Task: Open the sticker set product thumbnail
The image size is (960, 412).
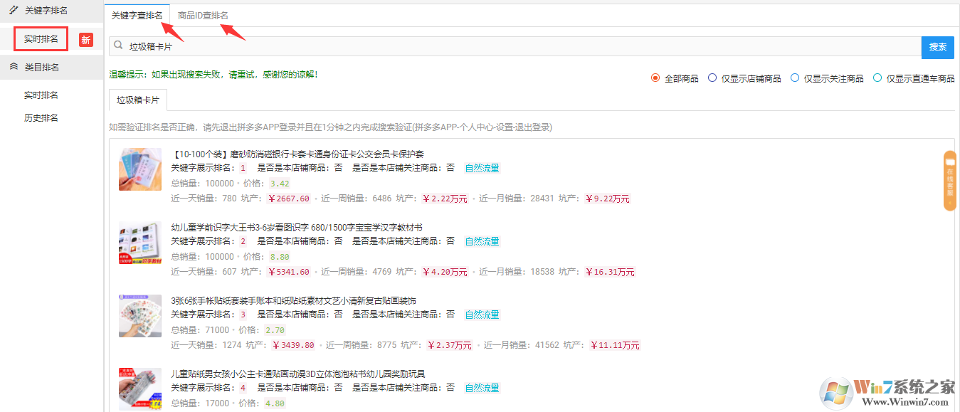Action: coord(140,316)
